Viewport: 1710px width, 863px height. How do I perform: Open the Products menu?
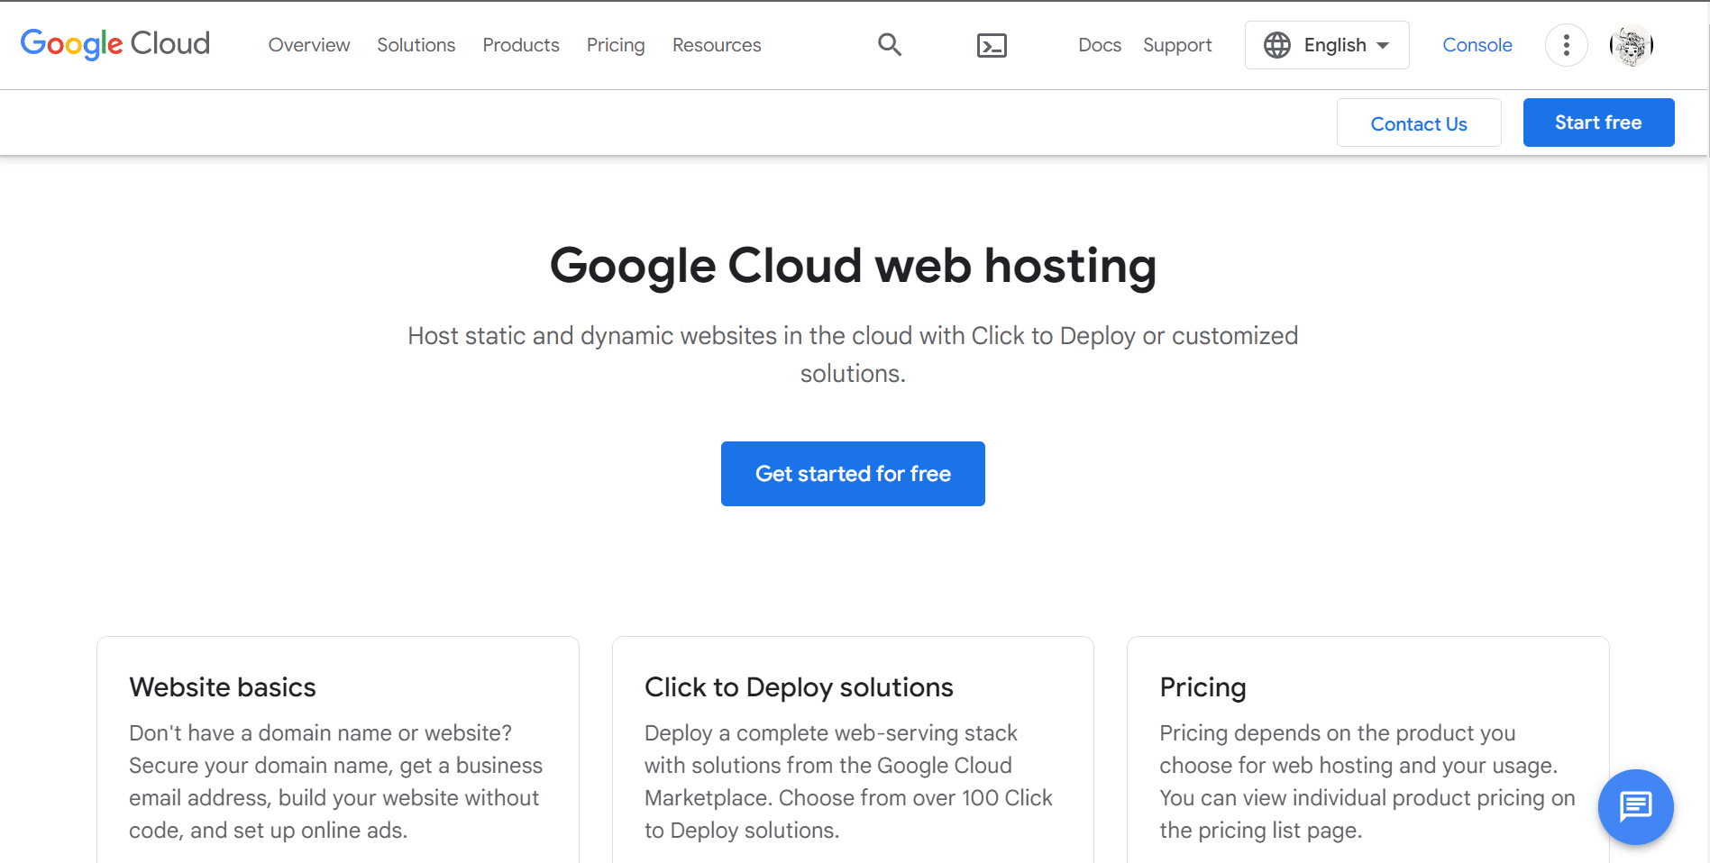(521, 45)
